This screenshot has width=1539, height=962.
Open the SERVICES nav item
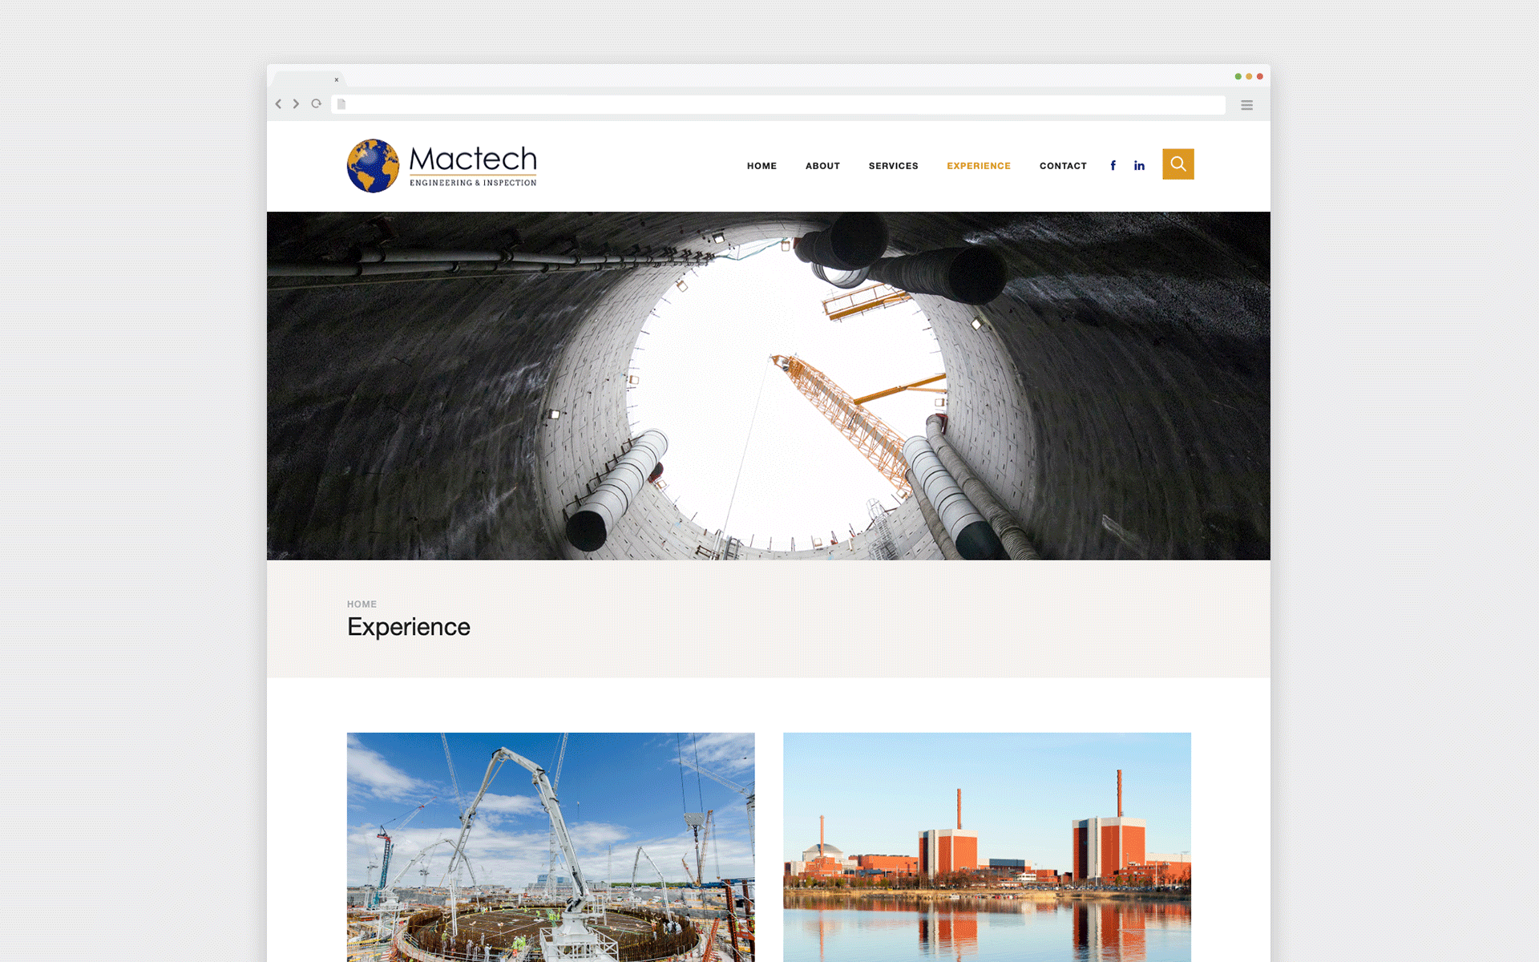(x=894, y=166)
